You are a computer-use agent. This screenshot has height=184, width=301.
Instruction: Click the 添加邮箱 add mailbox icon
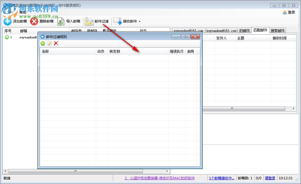[x=7, y=21]
